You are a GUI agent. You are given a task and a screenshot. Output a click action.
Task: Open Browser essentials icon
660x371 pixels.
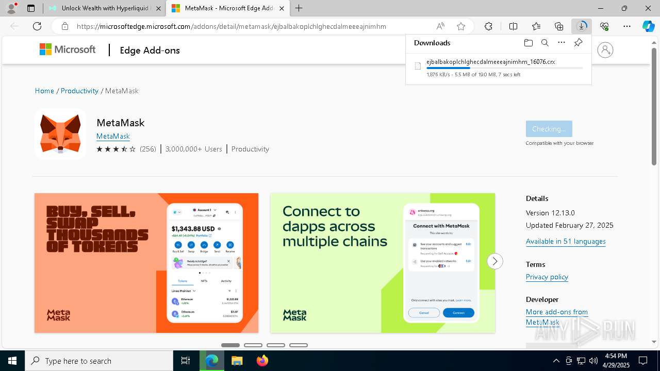604,26
